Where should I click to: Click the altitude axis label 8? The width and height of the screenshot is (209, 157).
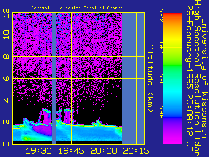coord(6,57)
